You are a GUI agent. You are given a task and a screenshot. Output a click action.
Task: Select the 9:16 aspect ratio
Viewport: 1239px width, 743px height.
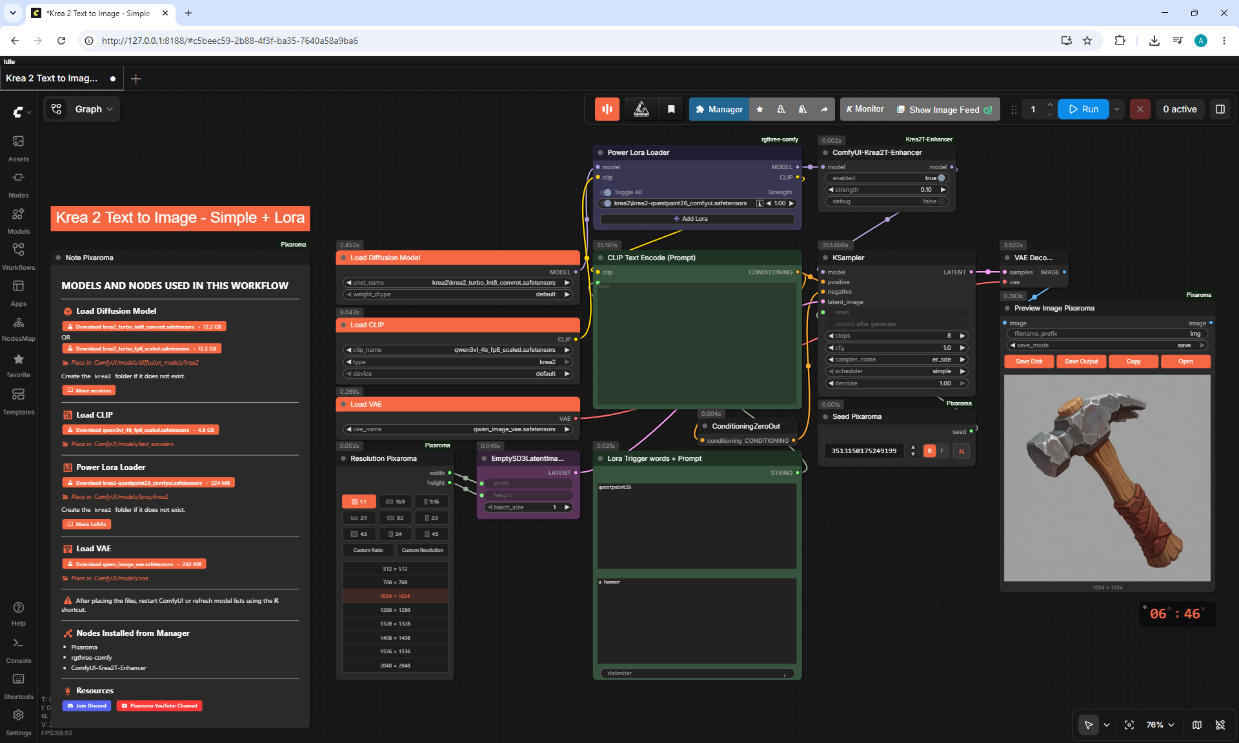pyautogui.click(x=431, y=502)
